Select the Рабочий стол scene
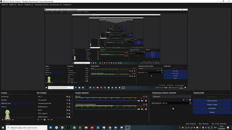Viewport: 232px width, 130px height. tap(18, 103)
